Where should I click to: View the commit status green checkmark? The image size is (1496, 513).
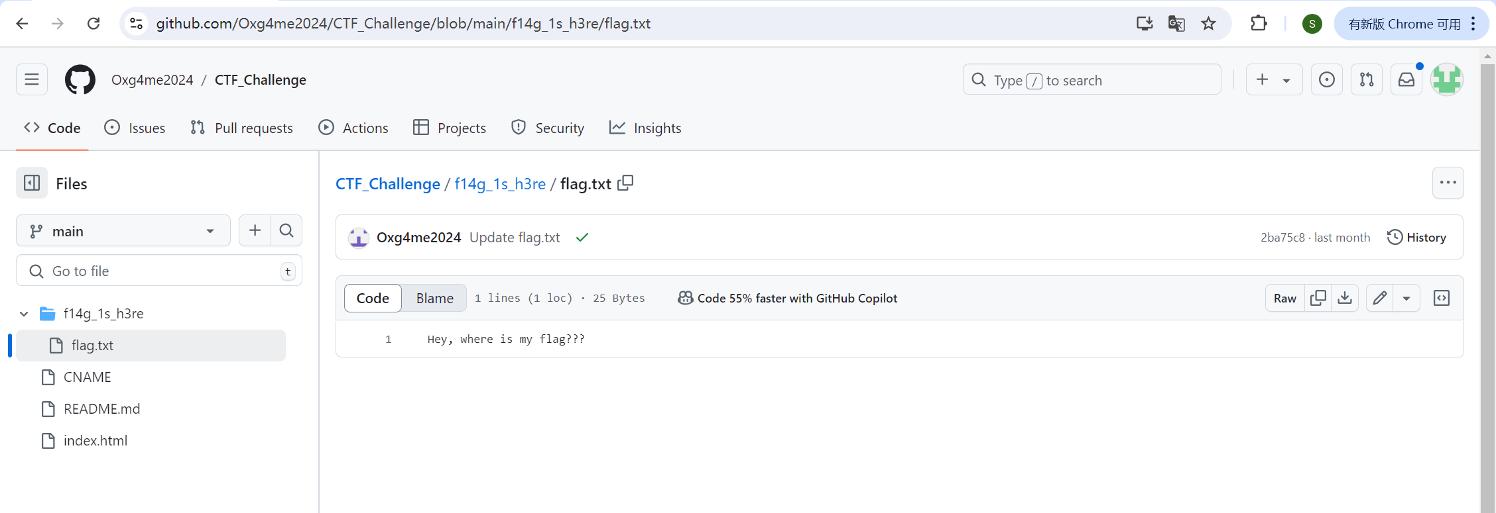582,238
